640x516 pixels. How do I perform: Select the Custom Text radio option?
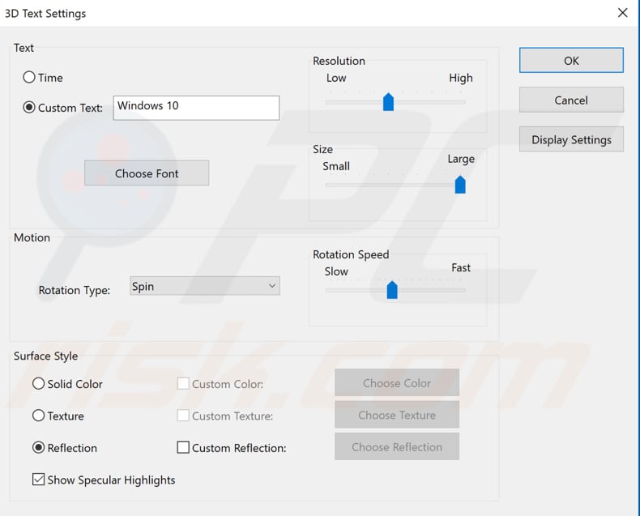30,108
